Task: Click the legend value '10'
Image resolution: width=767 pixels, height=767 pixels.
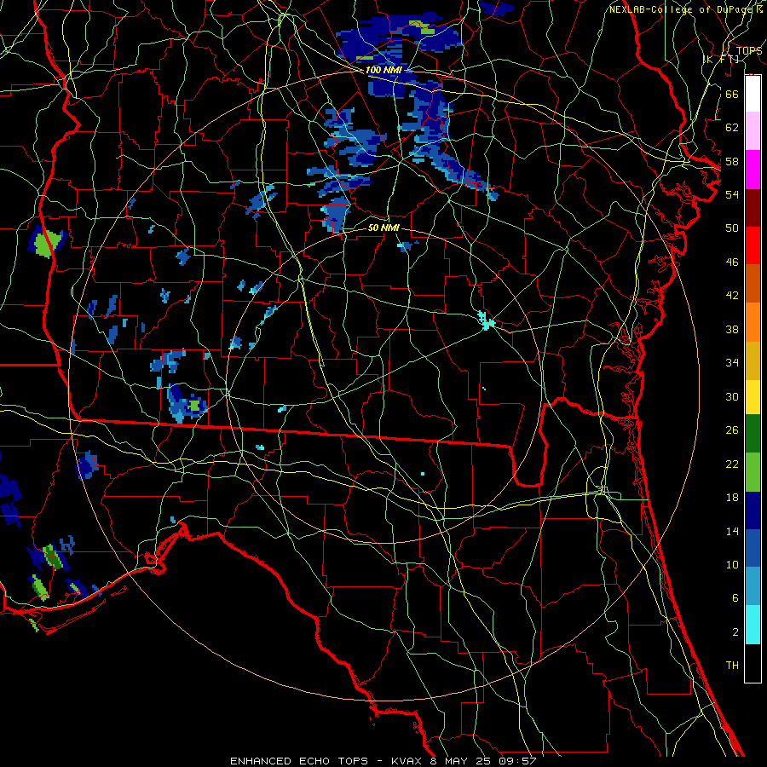Action: pos(732,564)
